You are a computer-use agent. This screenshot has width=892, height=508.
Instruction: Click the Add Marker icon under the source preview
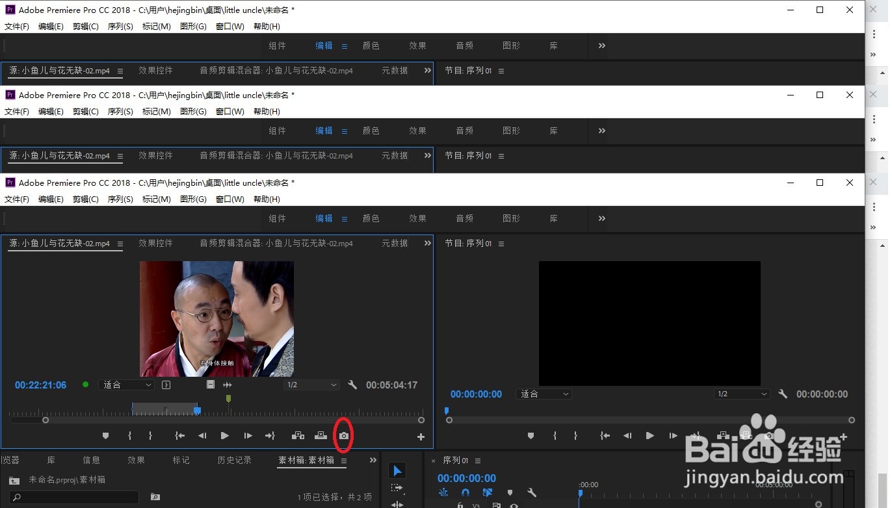(105, 435)
